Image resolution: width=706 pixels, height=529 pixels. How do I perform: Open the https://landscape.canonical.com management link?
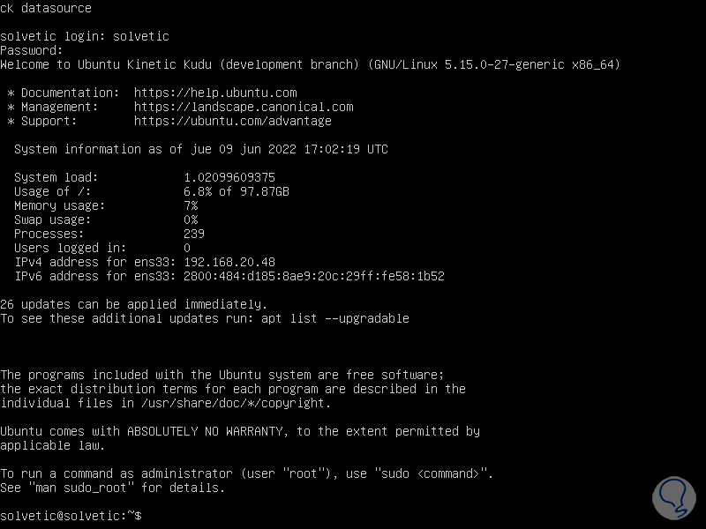[244, 107]
